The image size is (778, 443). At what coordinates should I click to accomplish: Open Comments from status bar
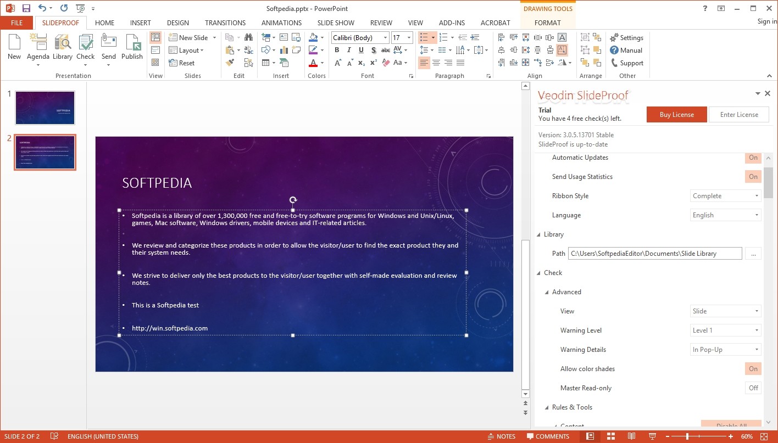(x=548, y=436)
